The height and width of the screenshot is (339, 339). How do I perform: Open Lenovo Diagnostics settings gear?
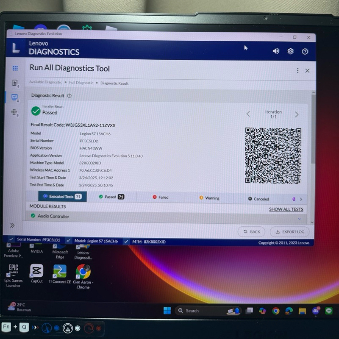[290, 51]
